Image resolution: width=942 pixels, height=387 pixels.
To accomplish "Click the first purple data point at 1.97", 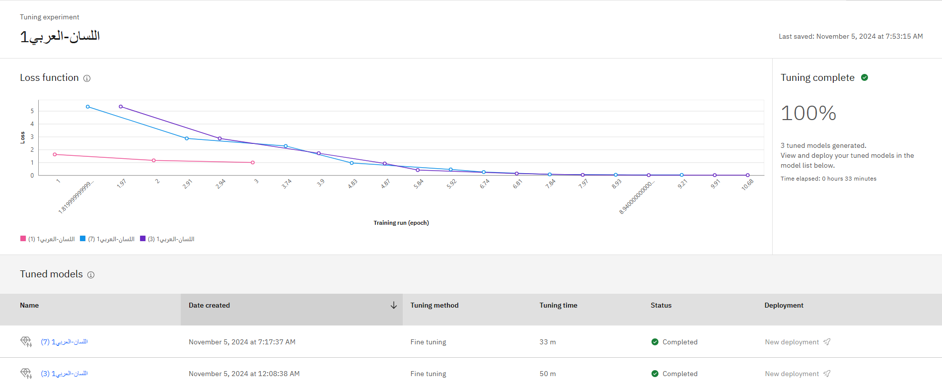I will (x=121, y=107).
